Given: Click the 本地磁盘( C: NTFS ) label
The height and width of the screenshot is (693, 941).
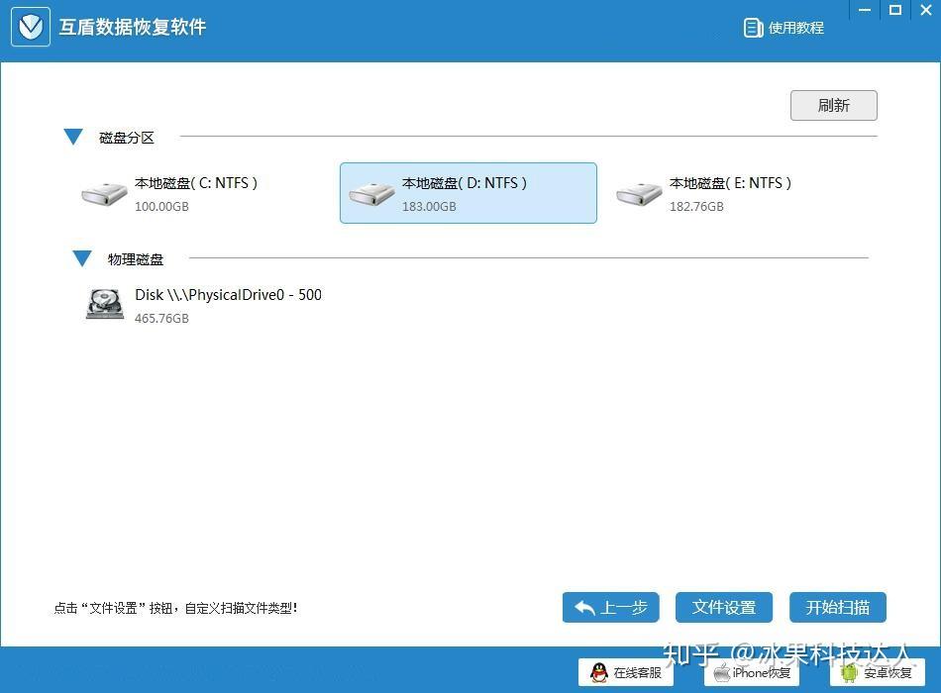Looking at the screenshot, I should point(196,183).
